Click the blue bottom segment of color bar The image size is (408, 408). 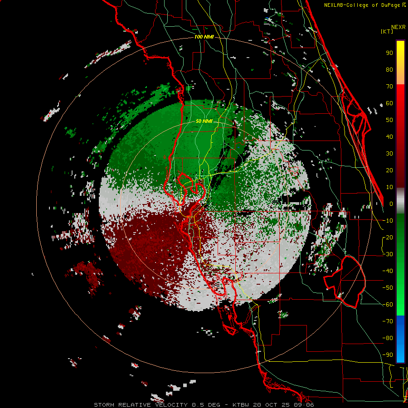pos(400,339)
